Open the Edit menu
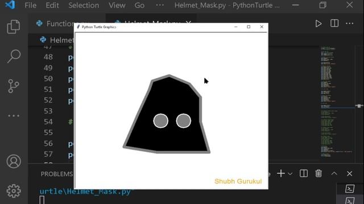The image size is (364, 204). 52,5
